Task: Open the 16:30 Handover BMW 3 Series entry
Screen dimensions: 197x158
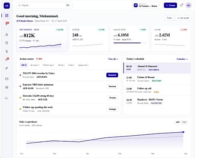Action: 157,101
